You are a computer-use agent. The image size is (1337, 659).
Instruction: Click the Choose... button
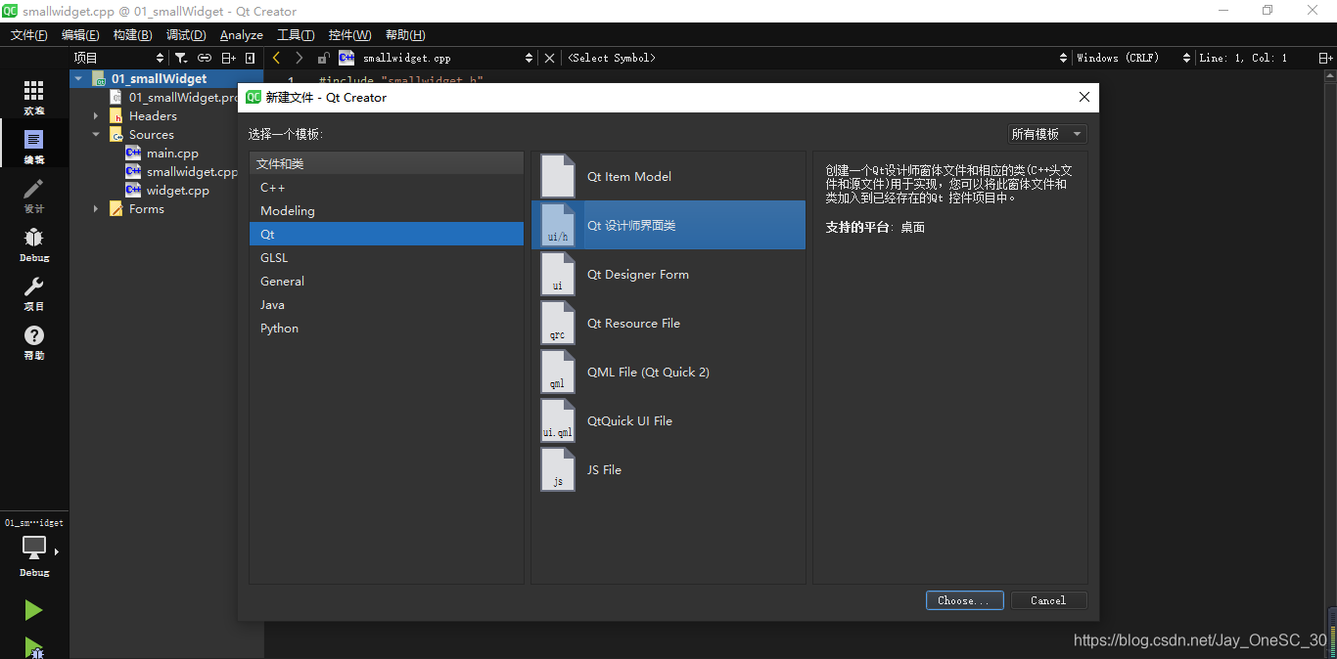tap(964, 600)
